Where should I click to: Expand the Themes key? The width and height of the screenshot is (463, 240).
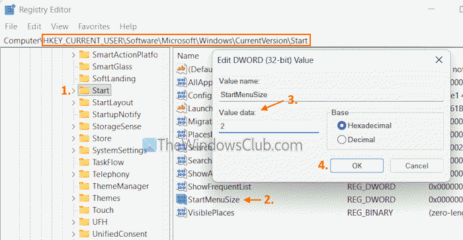[73, 198]
